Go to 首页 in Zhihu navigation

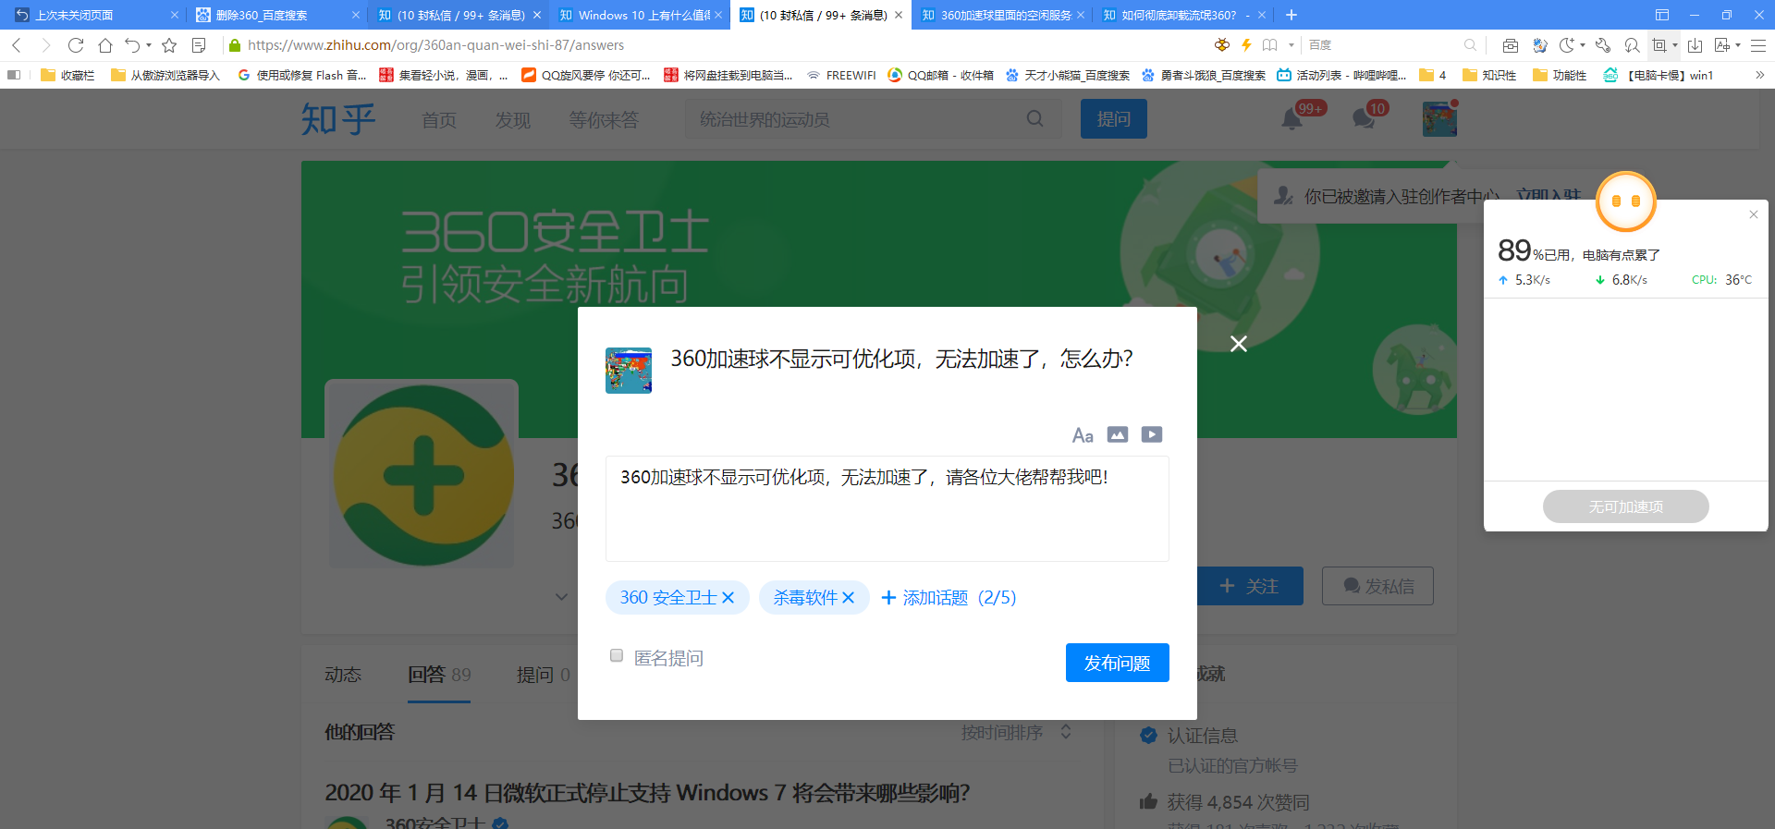point(439,120)
